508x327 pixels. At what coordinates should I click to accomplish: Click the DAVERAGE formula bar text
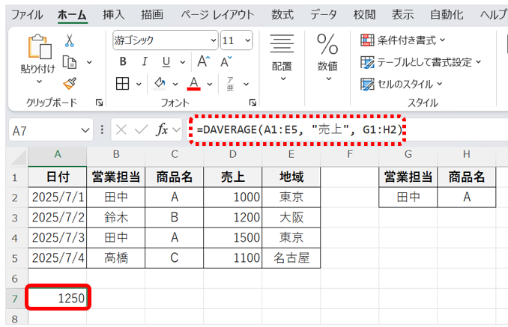[300, 129]
